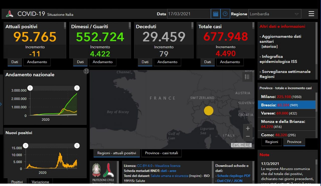Click the clock time icon

(225, 14)
